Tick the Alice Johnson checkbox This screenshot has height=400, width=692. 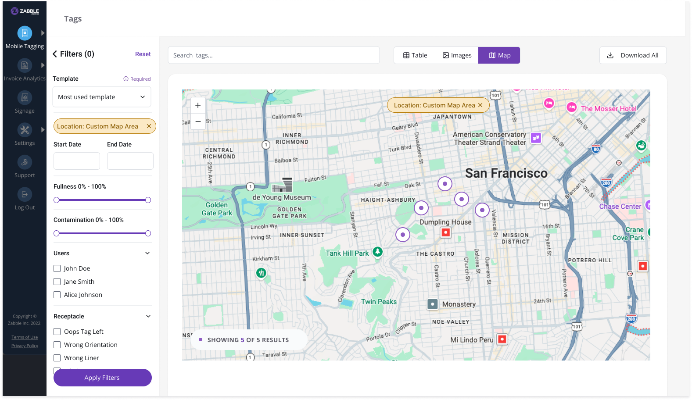(x=57, y=295)
